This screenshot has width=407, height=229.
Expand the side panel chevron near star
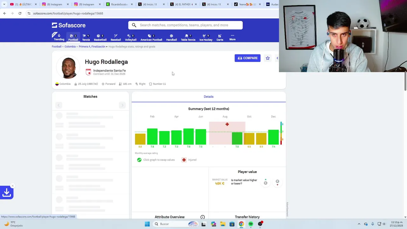point(277,58)
